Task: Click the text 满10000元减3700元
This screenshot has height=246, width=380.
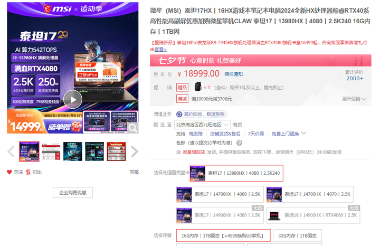Action: pyautogui.click(x=212, y=99)
